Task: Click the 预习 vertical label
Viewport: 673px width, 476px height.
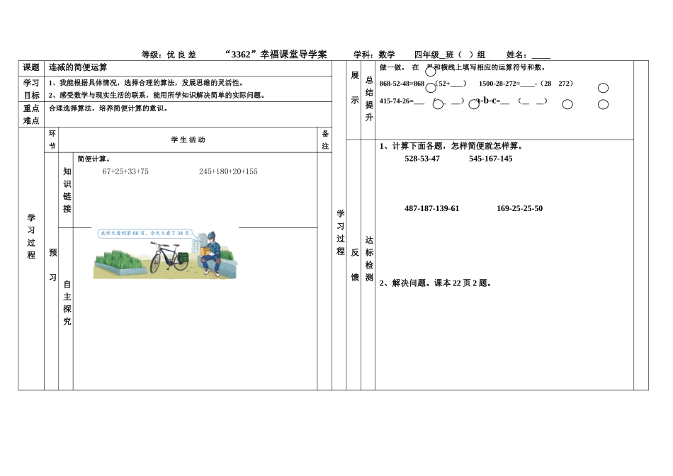Action: click(x=53, y=265)
